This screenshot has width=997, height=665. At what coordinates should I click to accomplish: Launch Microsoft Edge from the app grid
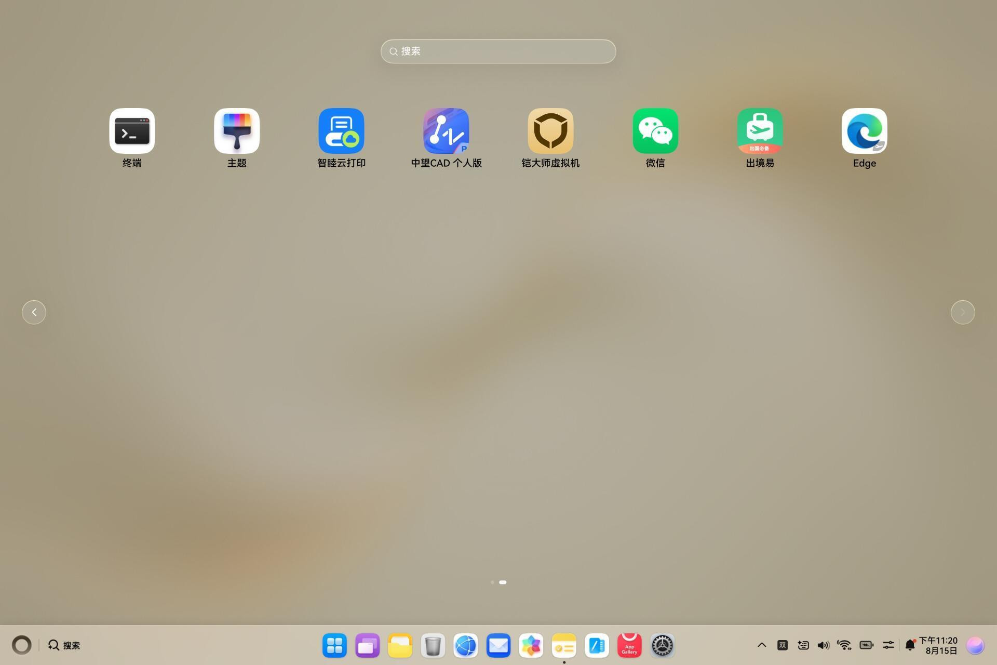[865, 131]
